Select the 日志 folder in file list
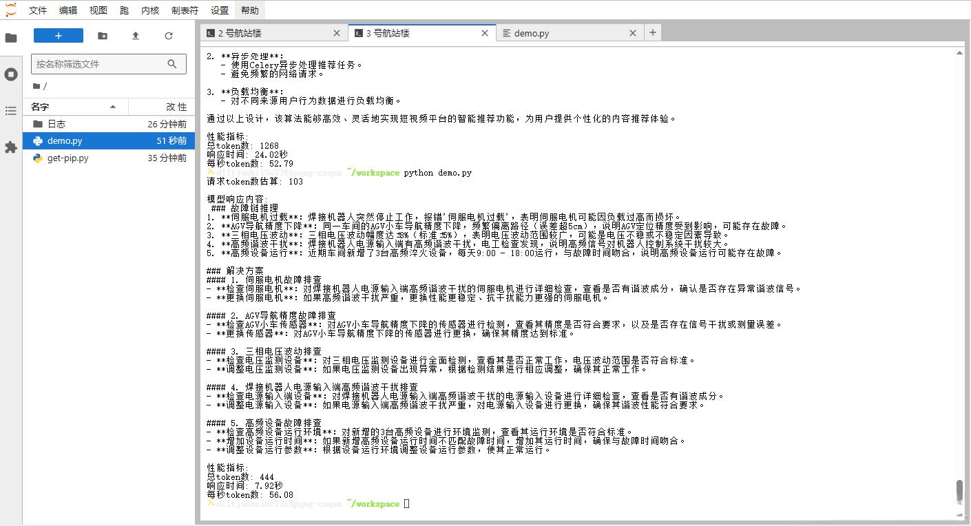 pyautogui.click(x=56, y=124)
